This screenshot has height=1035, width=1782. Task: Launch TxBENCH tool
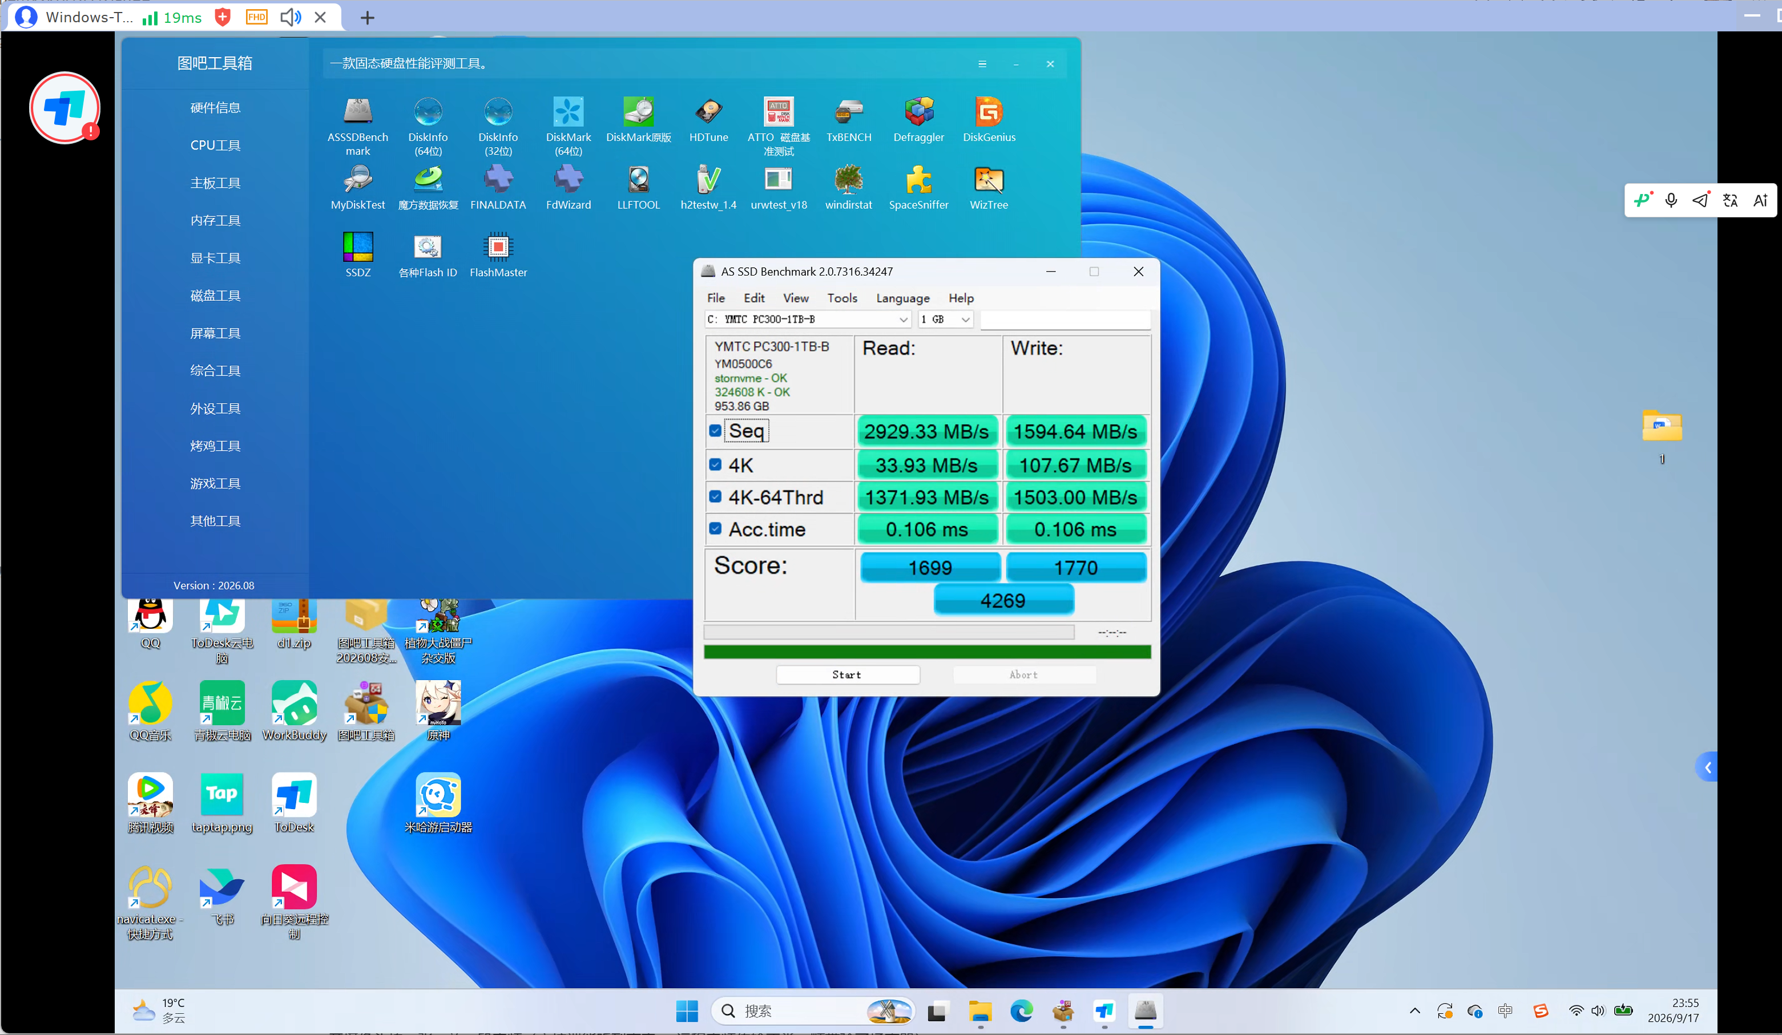[x=849, y=112]
